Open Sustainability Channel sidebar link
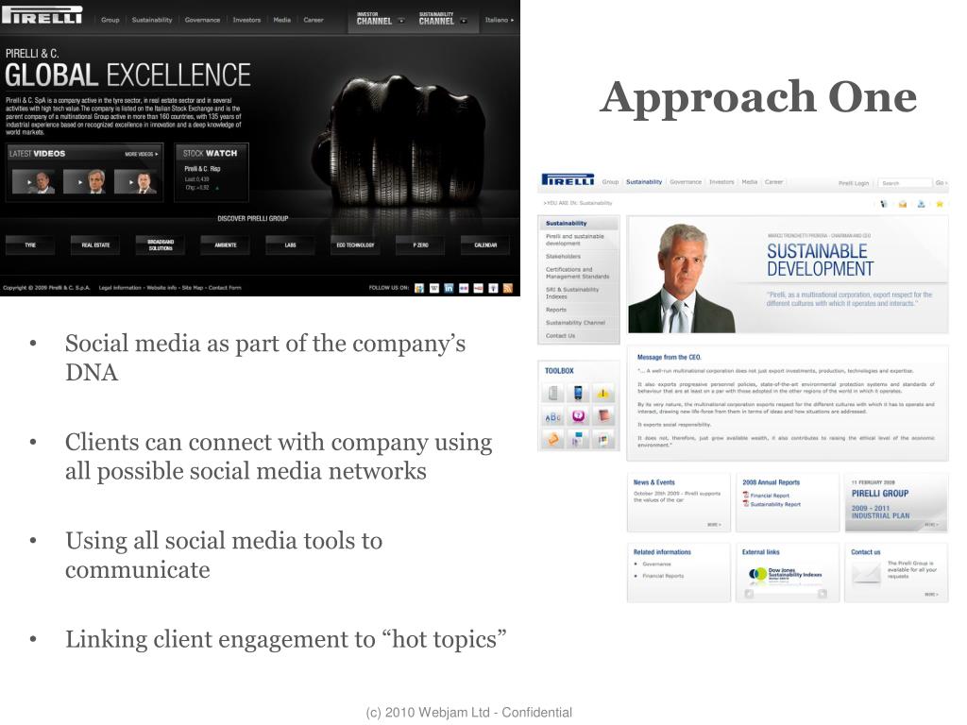Image resolution: width=967 pixels, height=725 pixels. [575, 323]
